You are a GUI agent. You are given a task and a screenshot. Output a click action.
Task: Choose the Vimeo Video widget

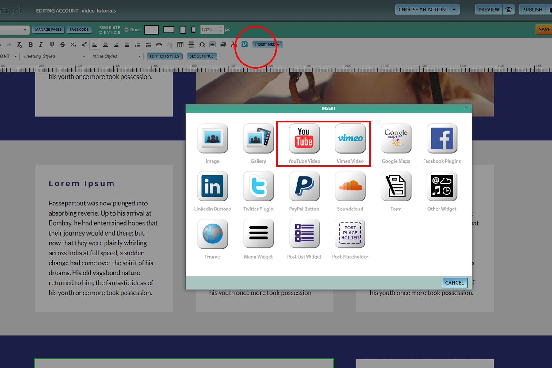350,139
